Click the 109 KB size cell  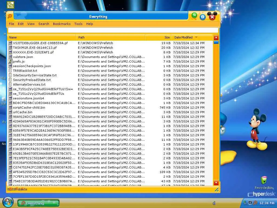165,172
